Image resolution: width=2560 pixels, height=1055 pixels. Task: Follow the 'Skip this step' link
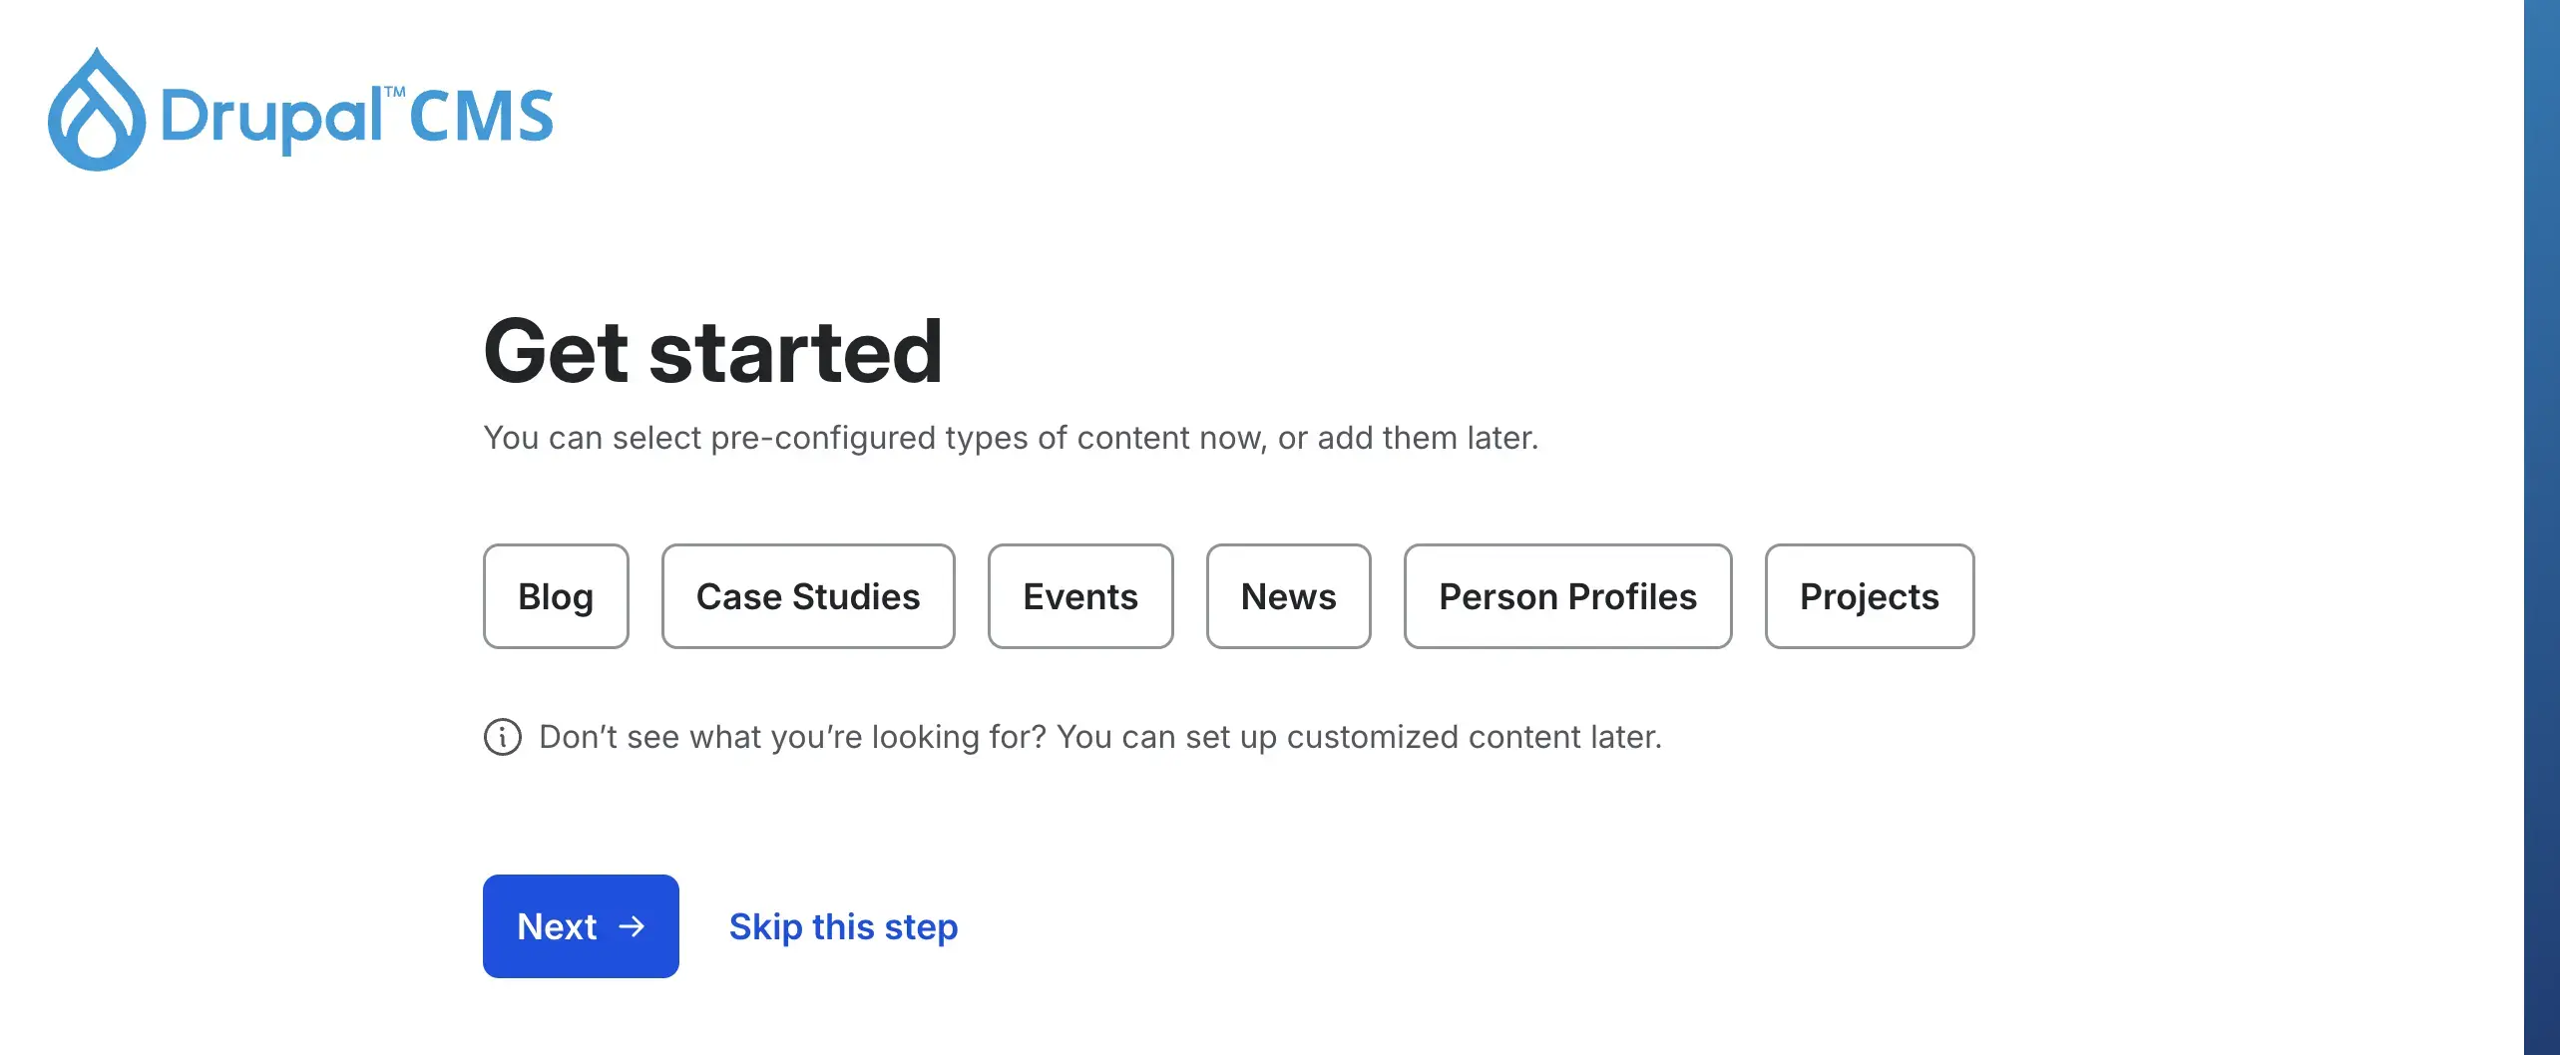point(843,926)
